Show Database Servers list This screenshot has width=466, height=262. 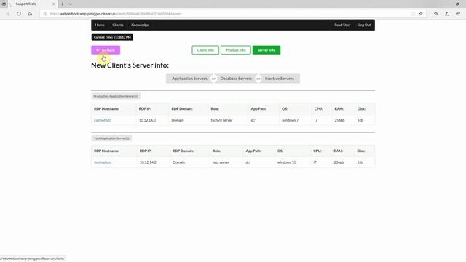pos(236,79)
